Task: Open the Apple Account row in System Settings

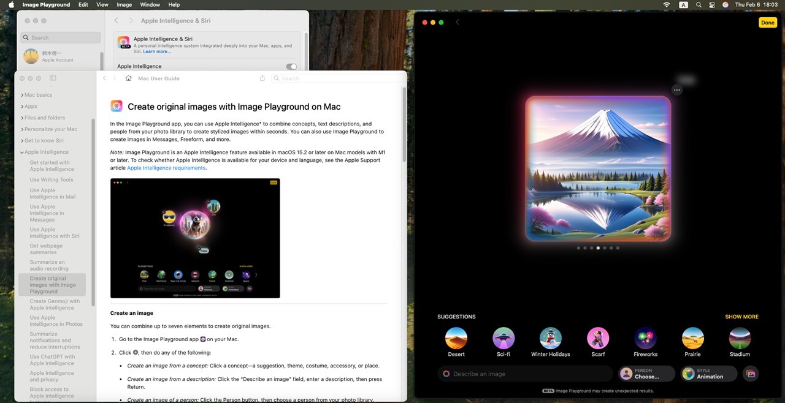Action: click(60, 56)
